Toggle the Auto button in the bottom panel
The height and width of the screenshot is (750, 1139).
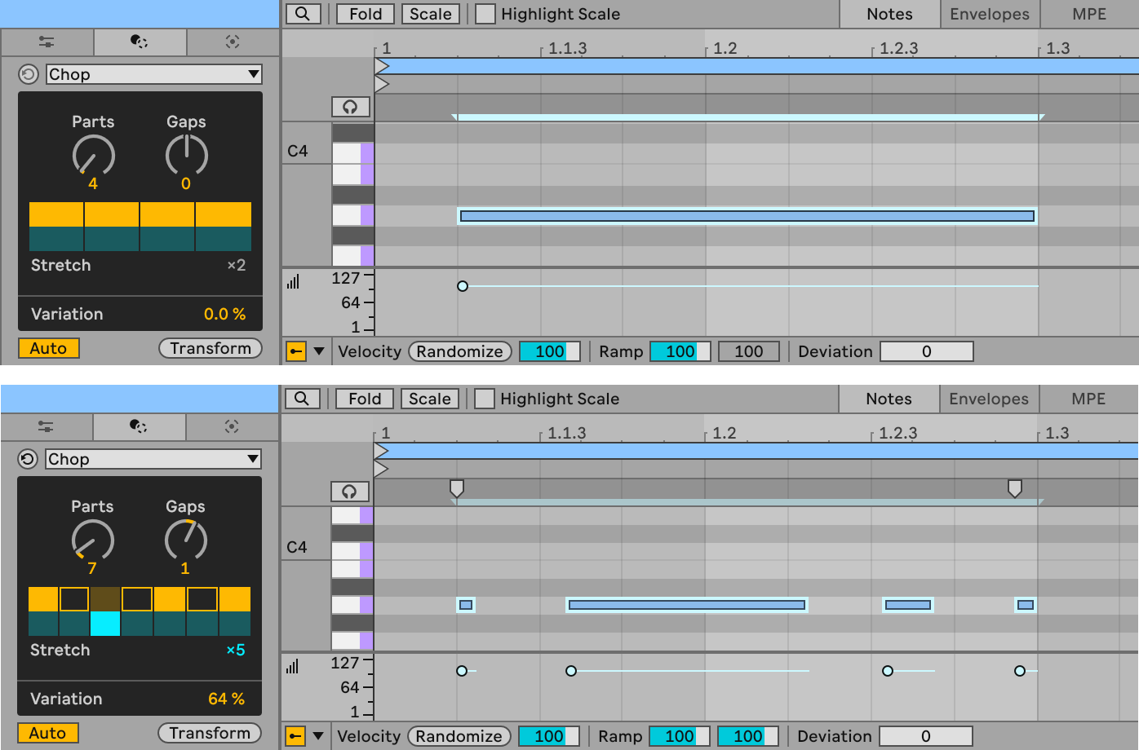tap(48, 733)
